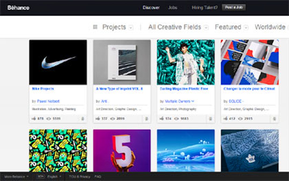Click the Nike swoosh project thumbnail

[x=58, y=62]
